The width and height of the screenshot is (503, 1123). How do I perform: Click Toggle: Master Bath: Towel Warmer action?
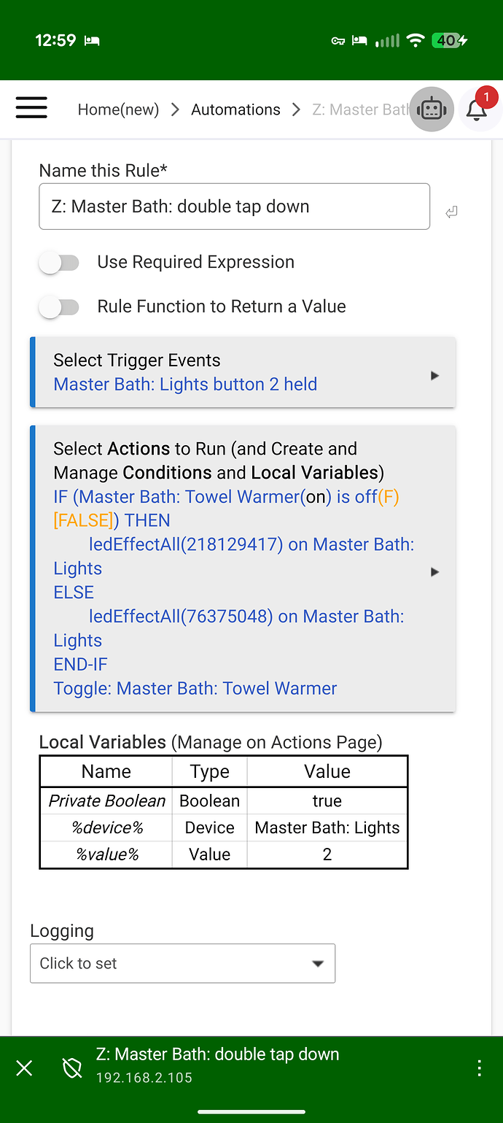(x=195, y=689)
